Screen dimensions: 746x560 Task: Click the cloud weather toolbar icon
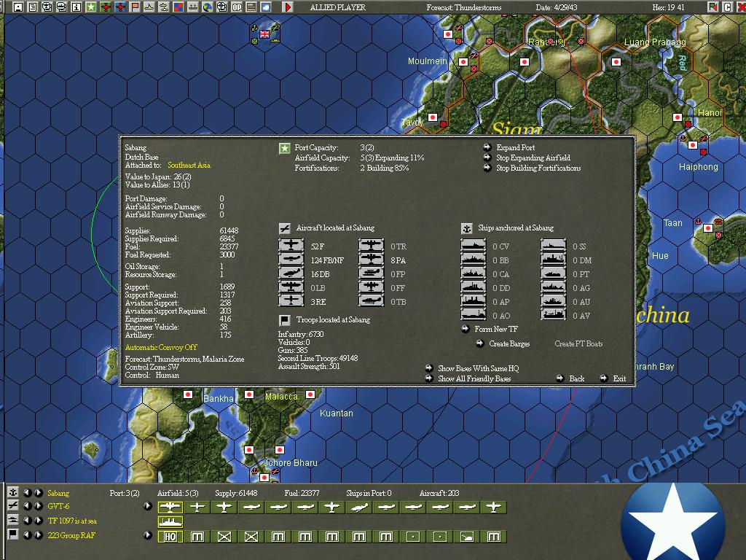pyautogui.click(x=266, y=7)
